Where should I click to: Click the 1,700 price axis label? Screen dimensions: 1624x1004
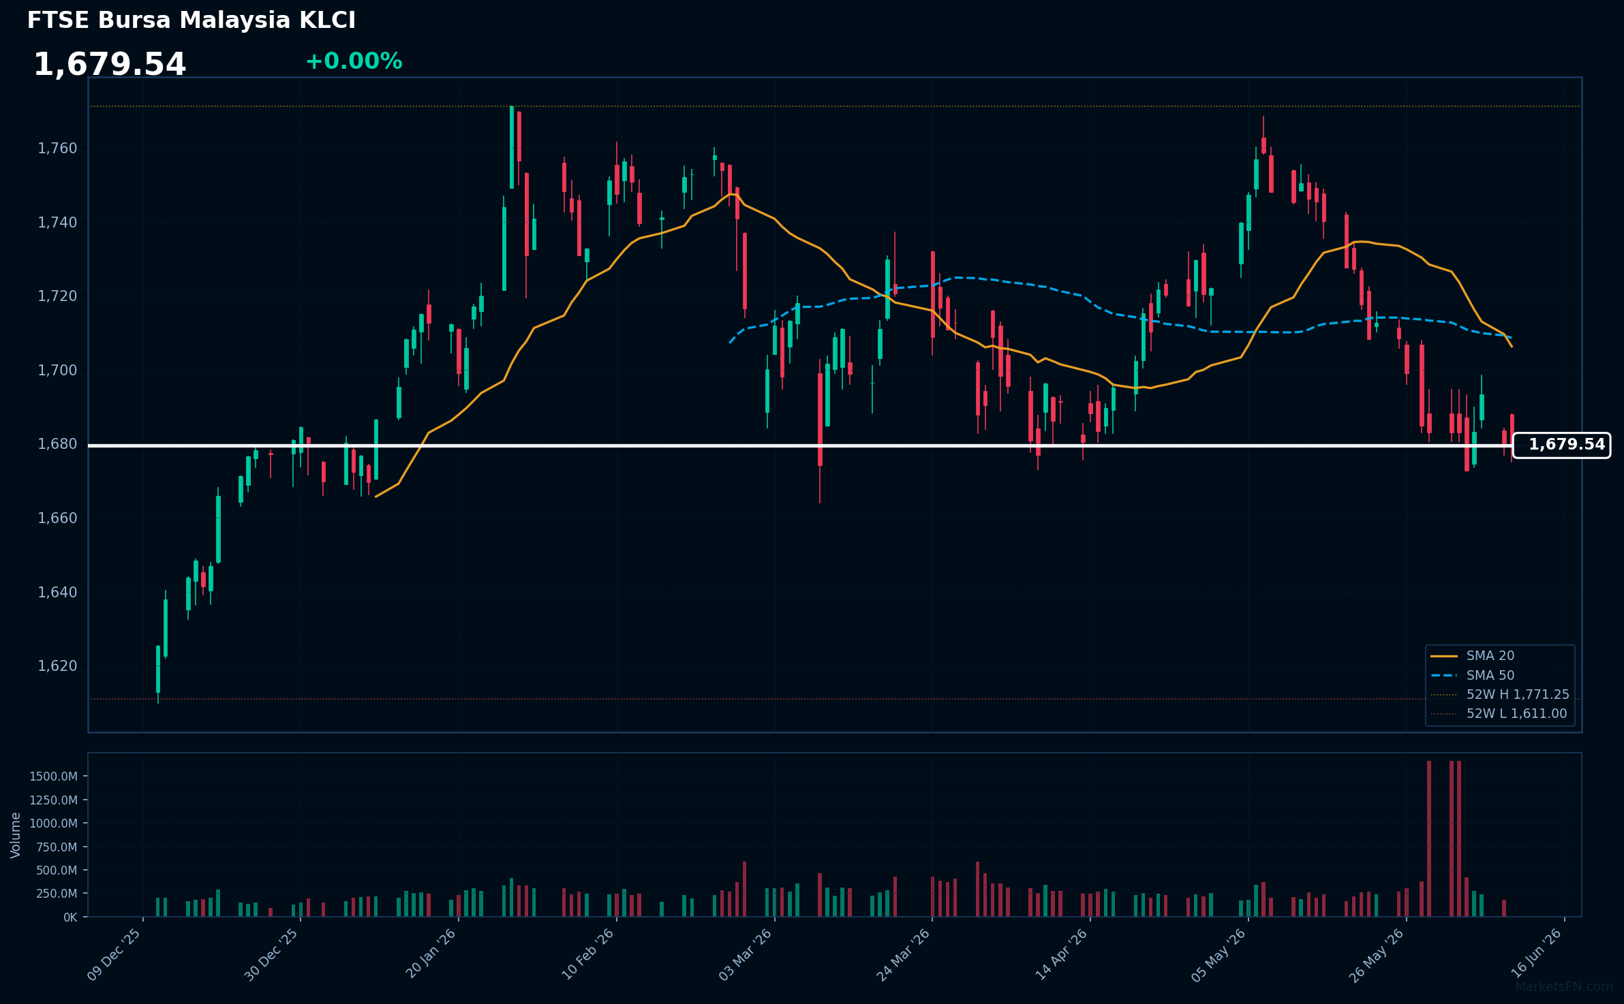(58, 371)
